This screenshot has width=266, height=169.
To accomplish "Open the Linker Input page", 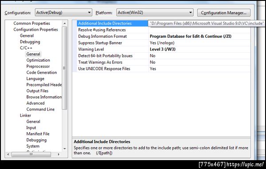I will coord(31,128).
